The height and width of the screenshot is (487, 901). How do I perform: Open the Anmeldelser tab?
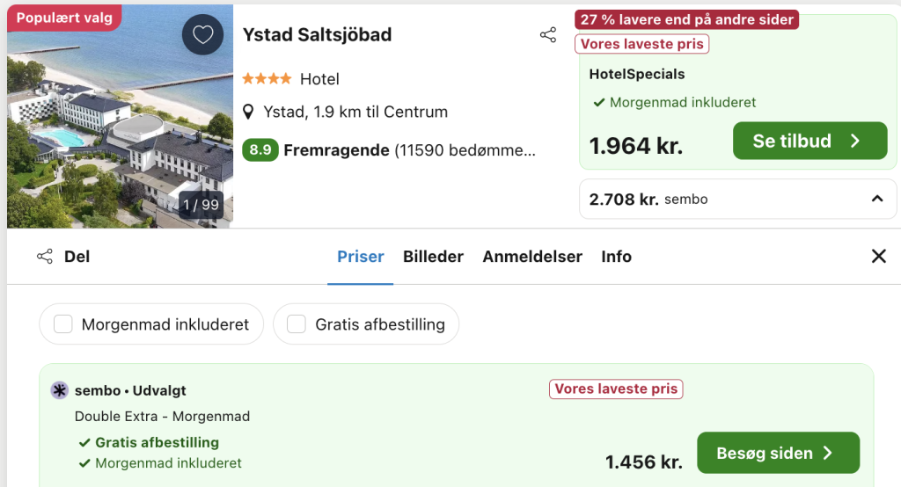pos(532,256)
